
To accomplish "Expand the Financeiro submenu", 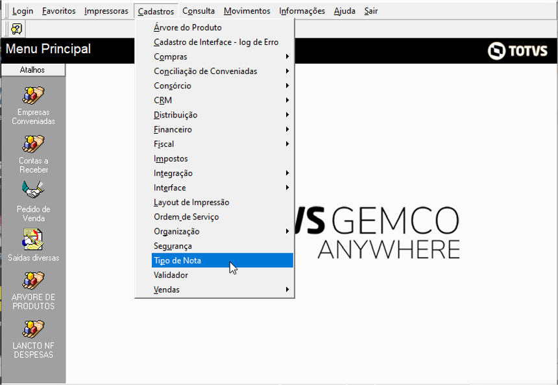I will click(223, 130).
